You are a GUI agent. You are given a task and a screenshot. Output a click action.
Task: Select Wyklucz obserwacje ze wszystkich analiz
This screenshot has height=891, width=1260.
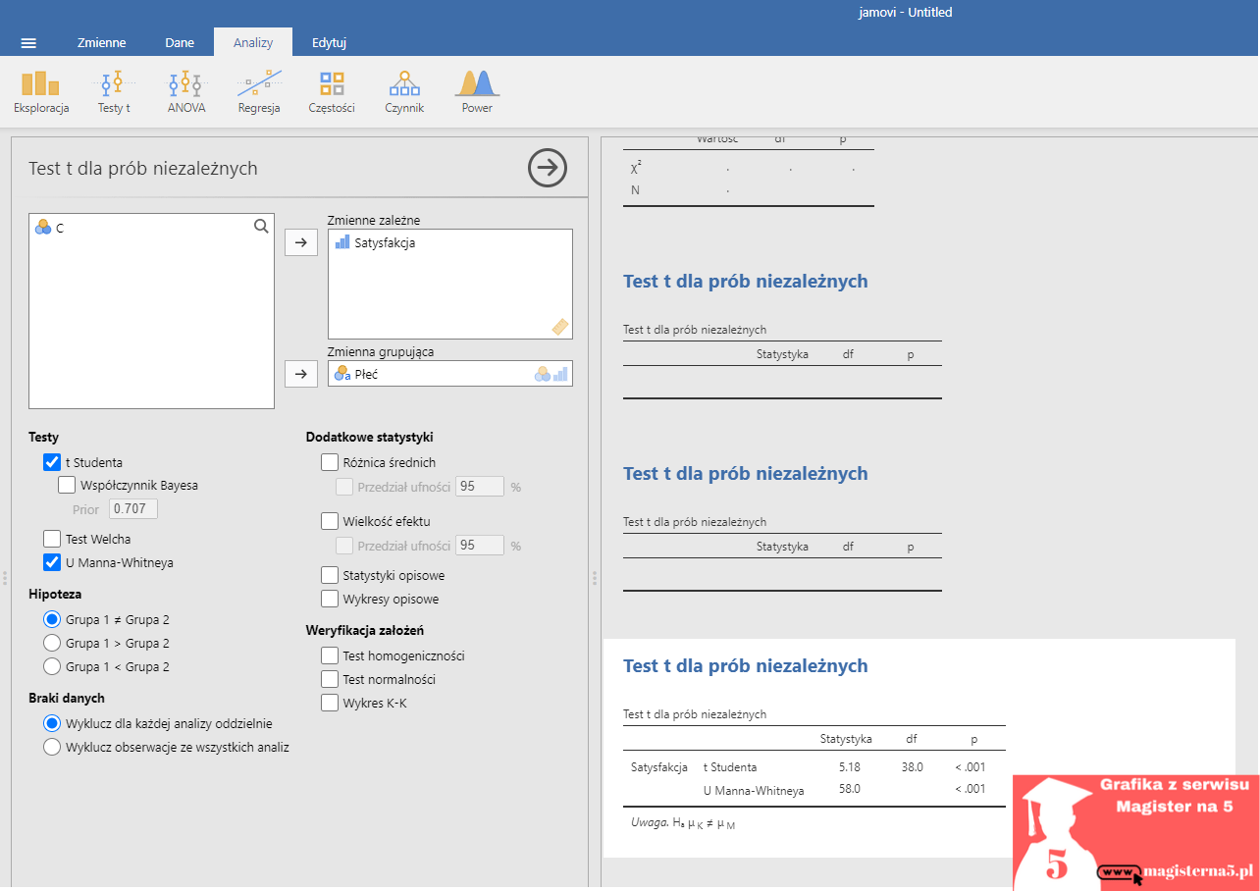point(52,747)
